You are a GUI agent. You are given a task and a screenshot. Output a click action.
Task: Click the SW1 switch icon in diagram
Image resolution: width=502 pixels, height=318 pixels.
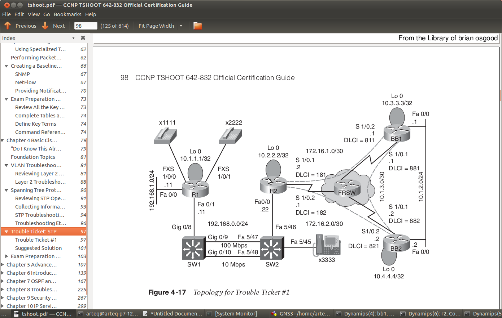[x=193, y=248]
